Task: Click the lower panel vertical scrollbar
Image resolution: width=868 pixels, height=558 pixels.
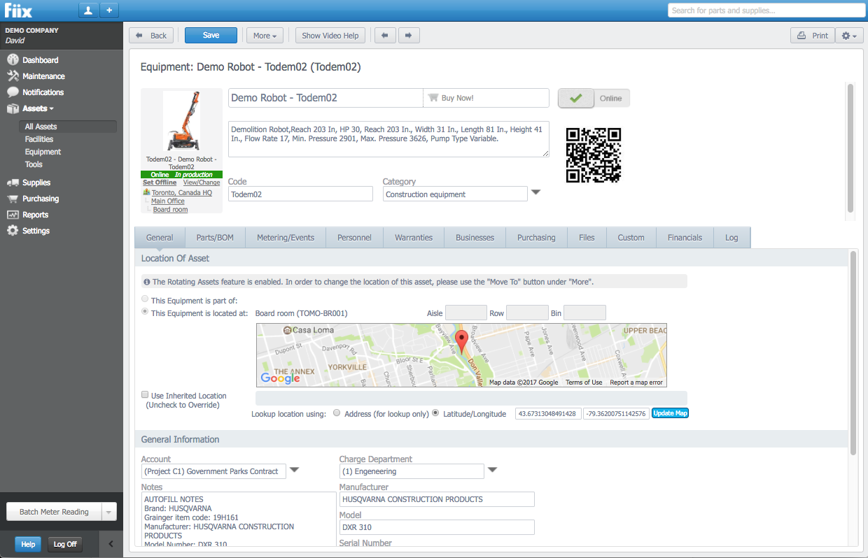Action: tap(853, 353)
